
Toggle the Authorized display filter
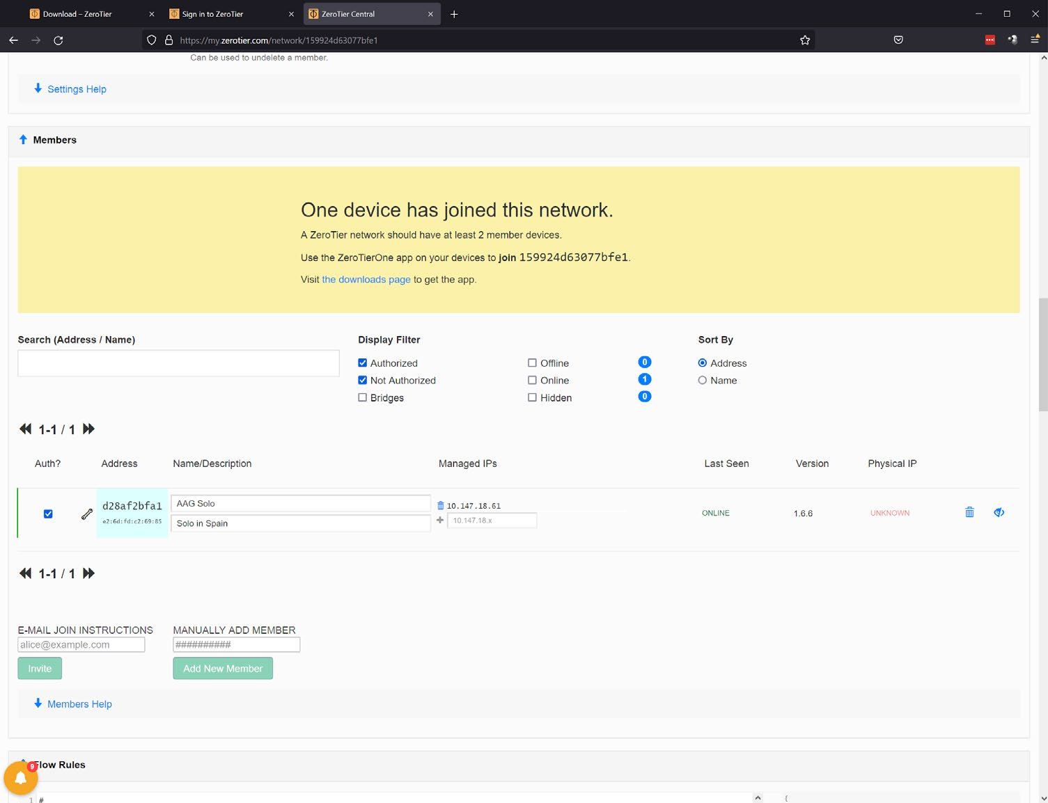[362, 363]
